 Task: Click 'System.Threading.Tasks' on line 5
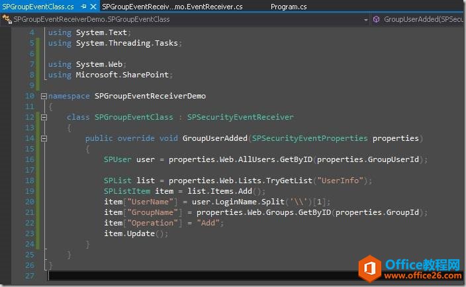127,43
